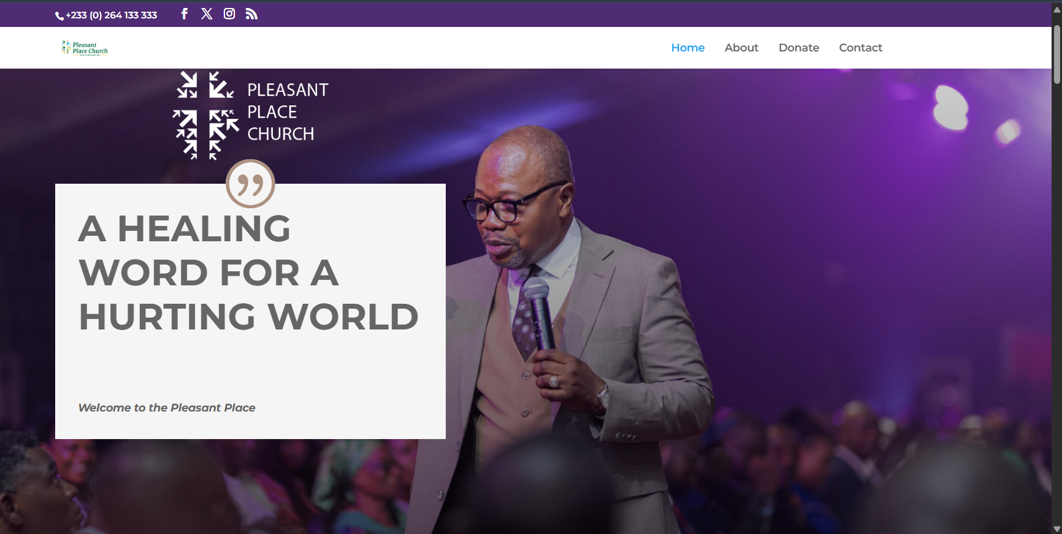
Task: Click the PLEASANT PLACE CHURCH white logo text
Action: pyautogui.click(x=288, y=112)
